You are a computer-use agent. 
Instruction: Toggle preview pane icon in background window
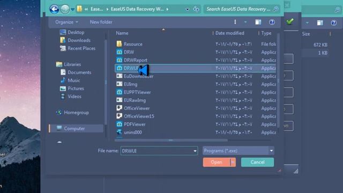[x=320, y=23]
